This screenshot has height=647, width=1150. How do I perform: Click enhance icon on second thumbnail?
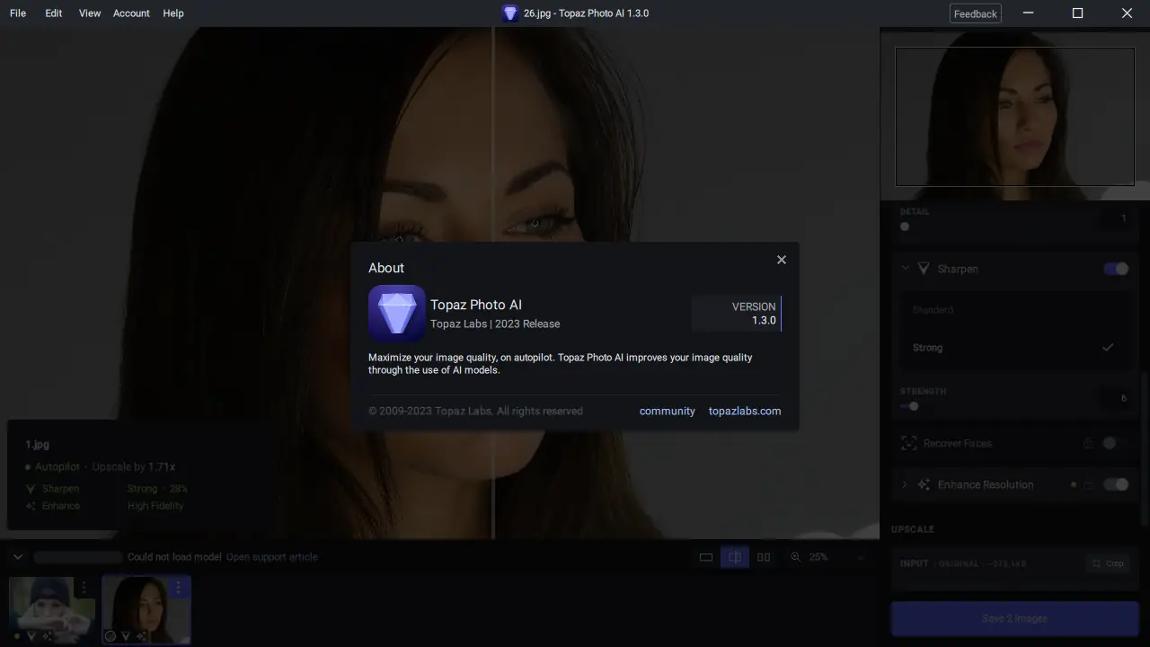141,636
